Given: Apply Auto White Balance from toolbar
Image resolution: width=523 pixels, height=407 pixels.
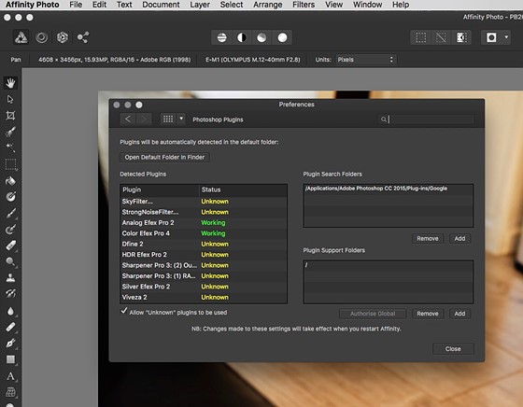Looking at the screenshot, I should pyautogui.click(x=282, y=37).
